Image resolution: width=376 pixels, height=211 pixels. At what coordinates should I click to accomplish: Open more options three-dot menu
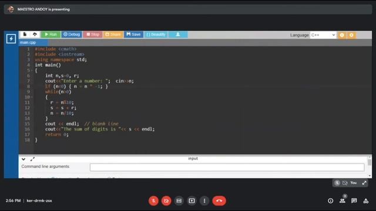coord(204,200)
